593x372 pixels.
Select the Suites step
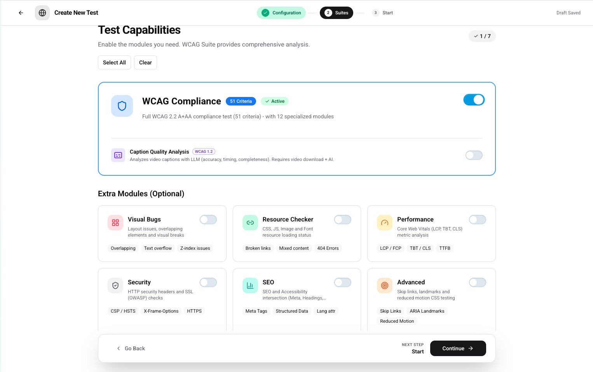[336, 12]
